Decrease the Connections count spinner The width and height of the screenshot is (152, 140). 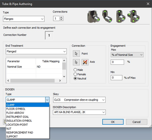[61, 19]
